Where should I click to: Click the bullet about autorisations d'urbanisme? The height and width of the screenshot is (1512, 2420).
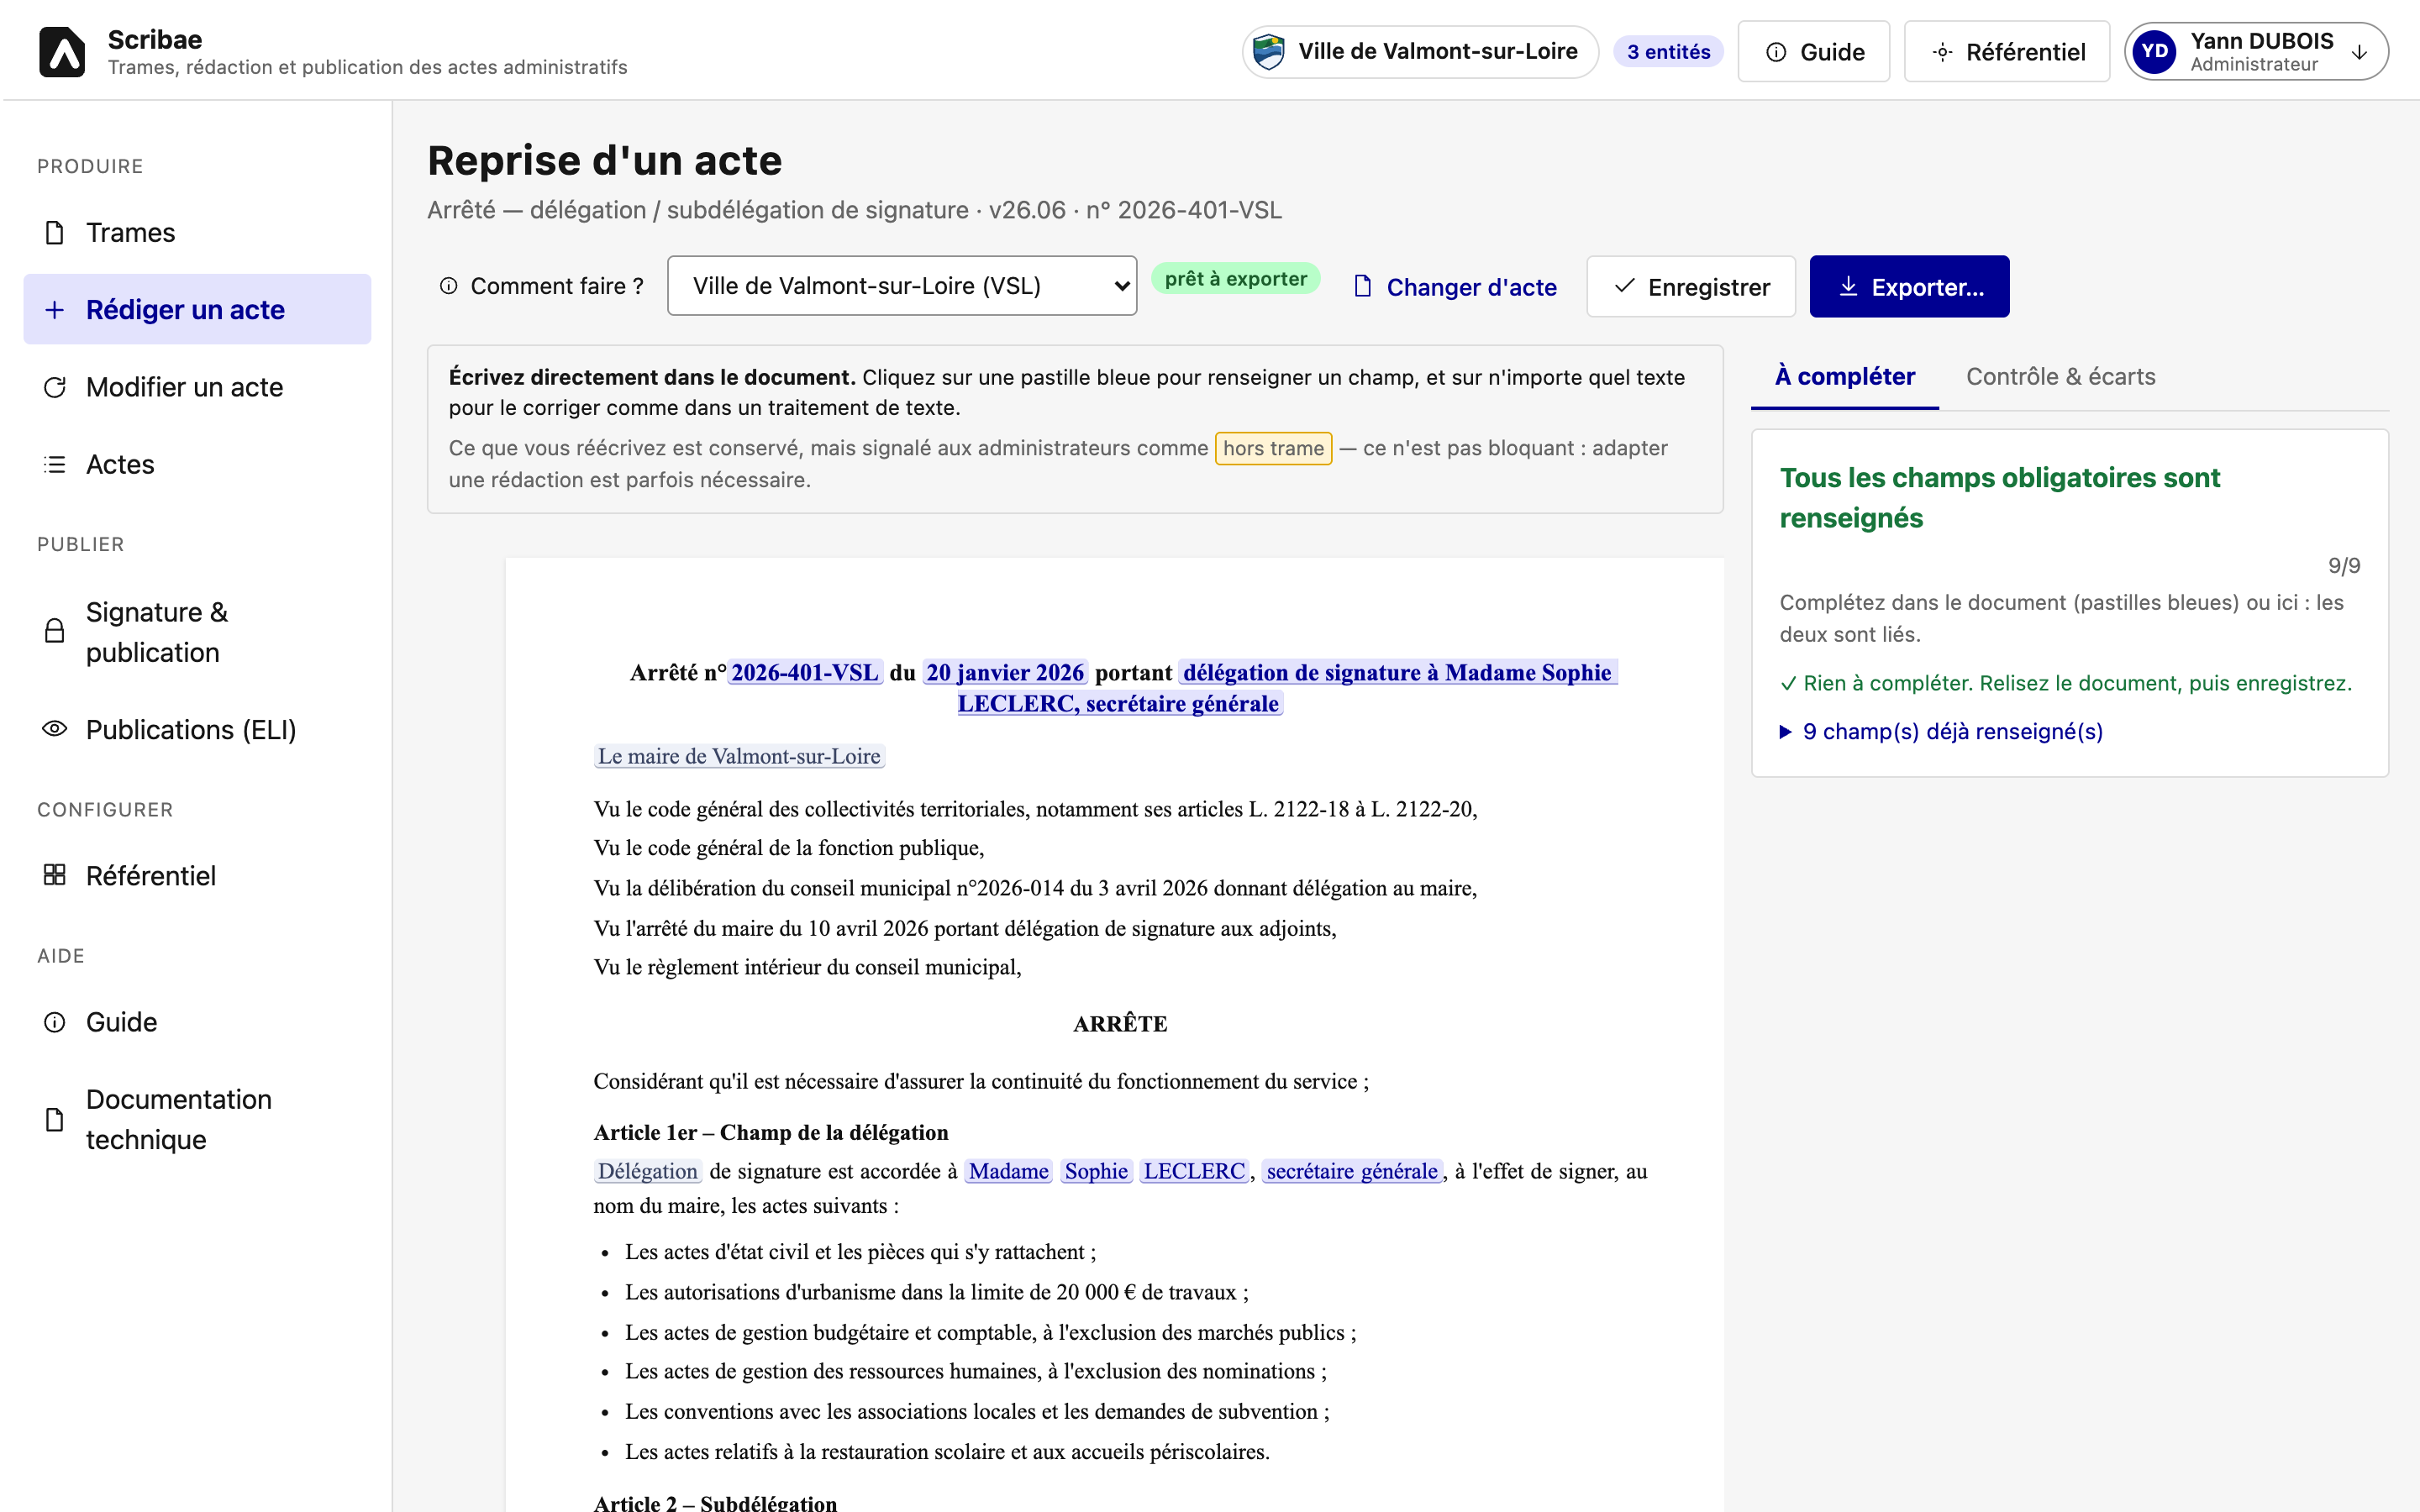click(x=936, y=1292)
